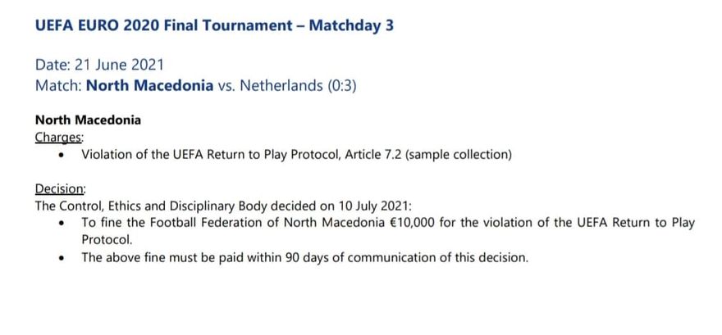The width and height of the screenshot is (722, 335).
Task: Click the €10,000 fine amount
Action: (x=413, y=224)
